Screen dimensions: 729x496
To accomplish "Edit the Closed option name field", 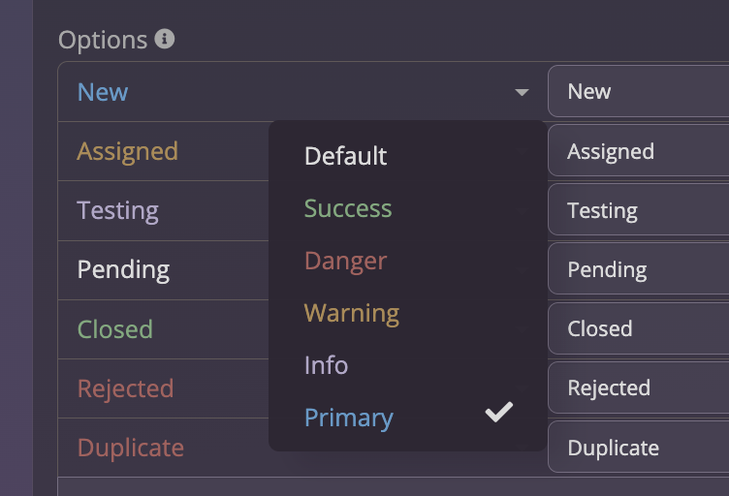I will coord(640,329).
